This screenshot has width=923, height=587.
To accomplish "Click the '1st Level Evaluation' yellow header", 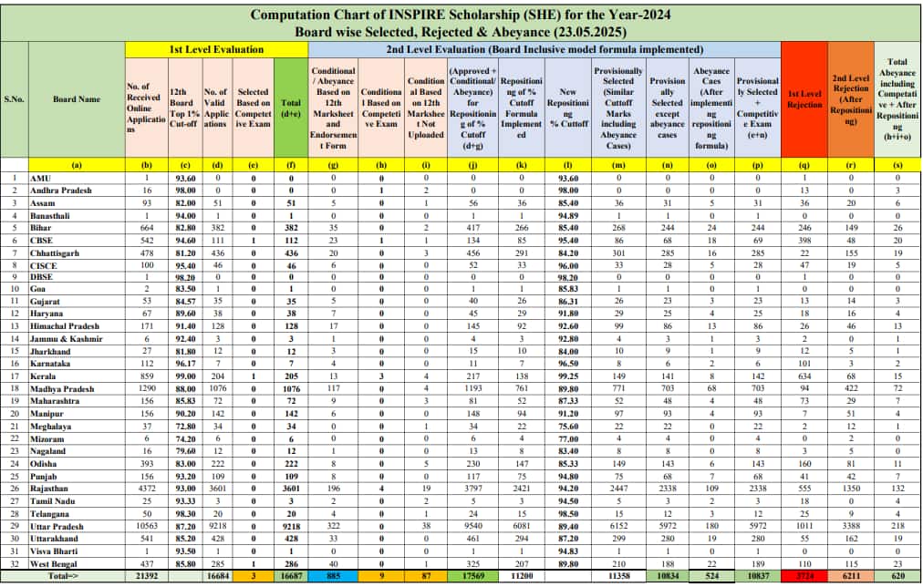I will pos(216,49).
